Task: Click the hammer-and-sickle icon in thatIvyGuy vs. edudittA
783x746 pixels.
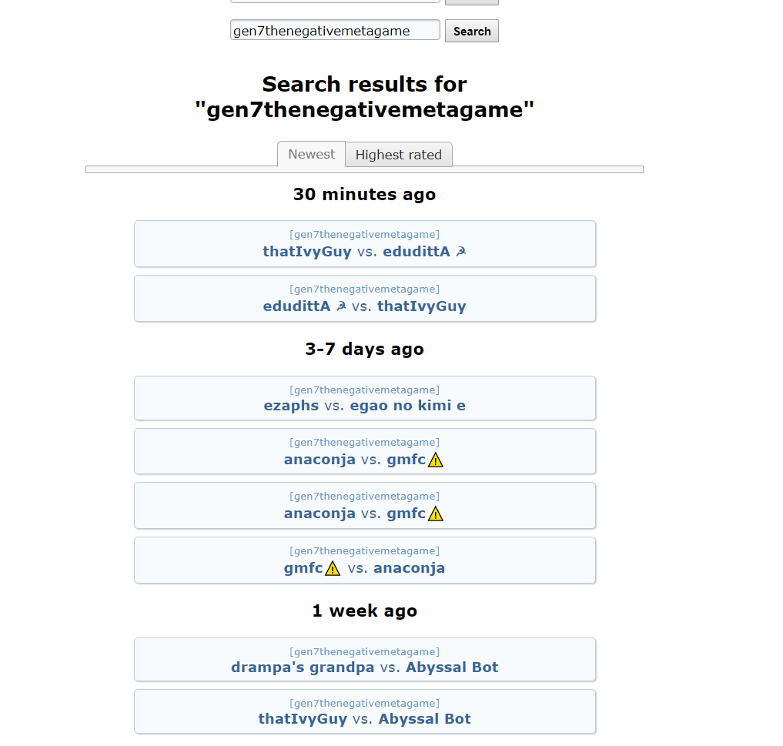Action: pyautogui.click(x=461, y=252)
